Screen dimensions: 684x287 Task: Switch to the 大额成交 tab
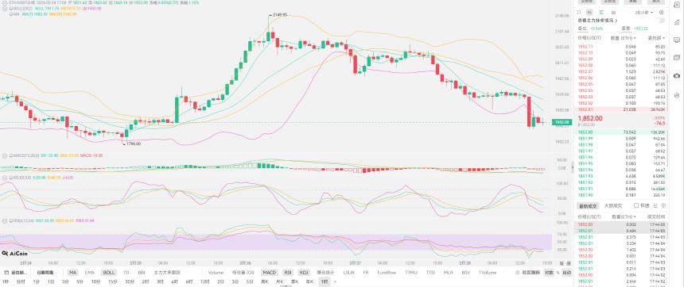(613, 205)
